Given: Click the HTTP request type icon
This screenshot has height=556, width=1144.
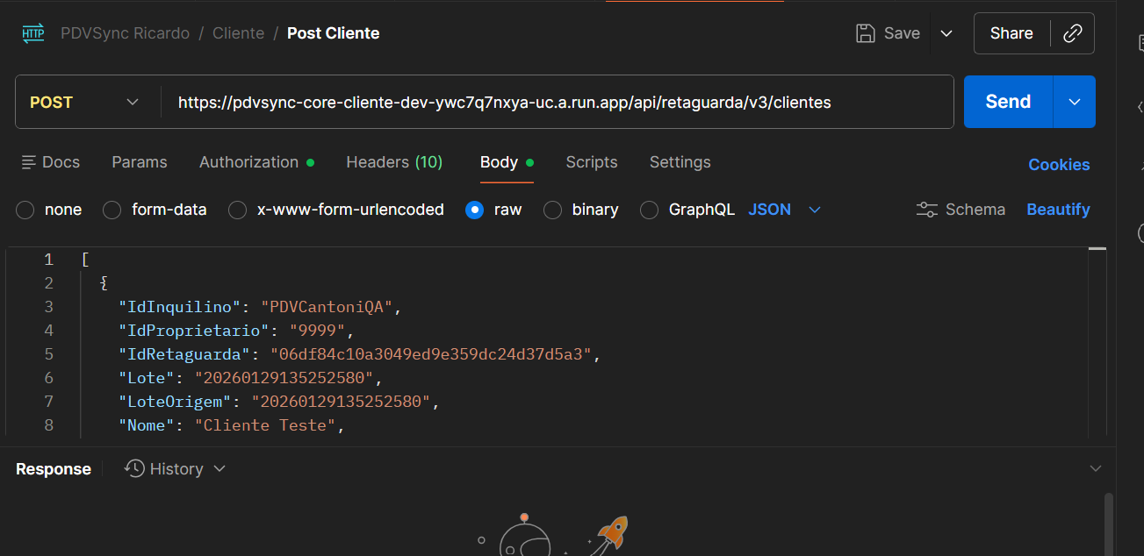Looking at the screenshot, I should click(32, 33).
